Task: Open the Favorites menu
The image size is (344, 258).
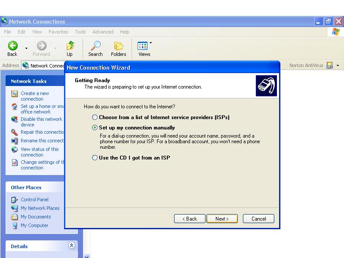Action: pyautogui.click(x=58, y=32)
